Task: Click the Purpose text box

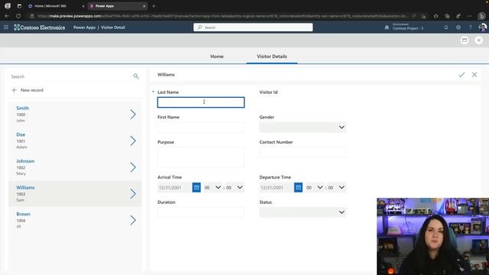Action: (x=201, y=157)
